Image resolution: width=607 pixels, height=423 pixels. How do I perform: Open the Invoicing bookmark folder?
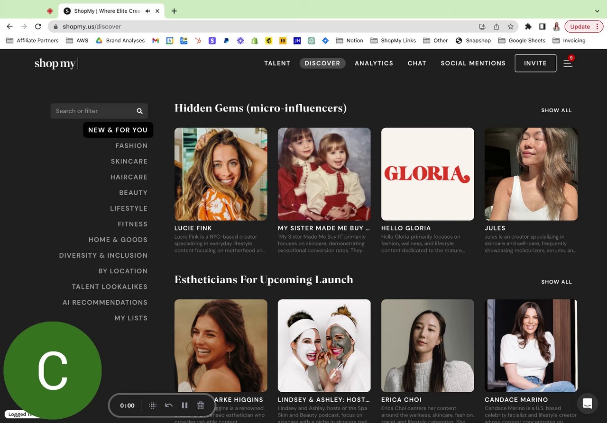[x=569, y=41]
